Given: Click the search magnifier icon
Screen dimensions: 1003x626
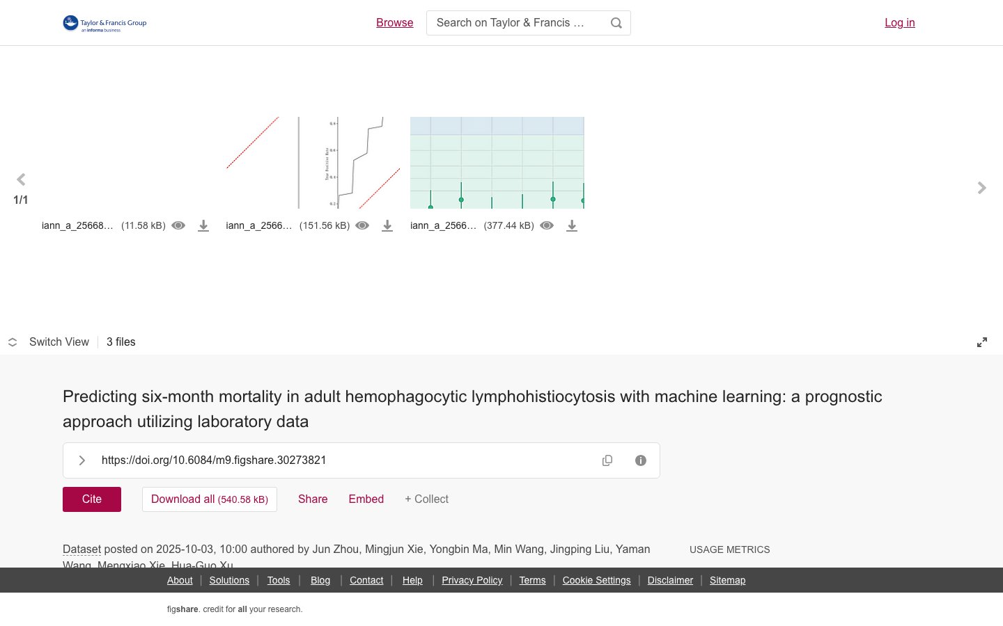Looking at the screenshot, I should [x=616, y=23].
